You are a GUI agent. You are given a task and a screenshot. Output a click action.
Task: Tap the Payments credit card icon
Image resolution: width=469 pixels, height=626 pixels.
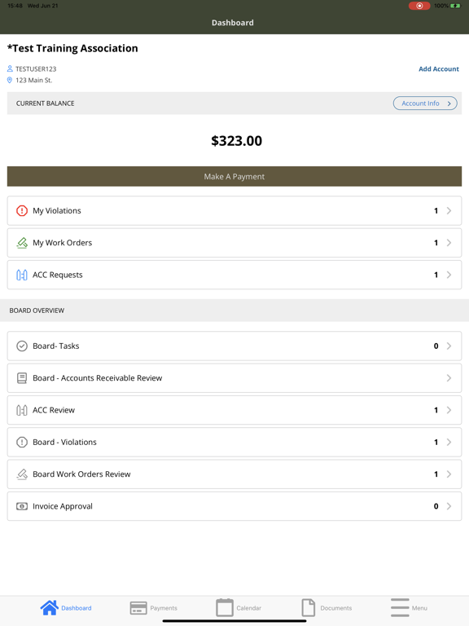coord(138,608)
